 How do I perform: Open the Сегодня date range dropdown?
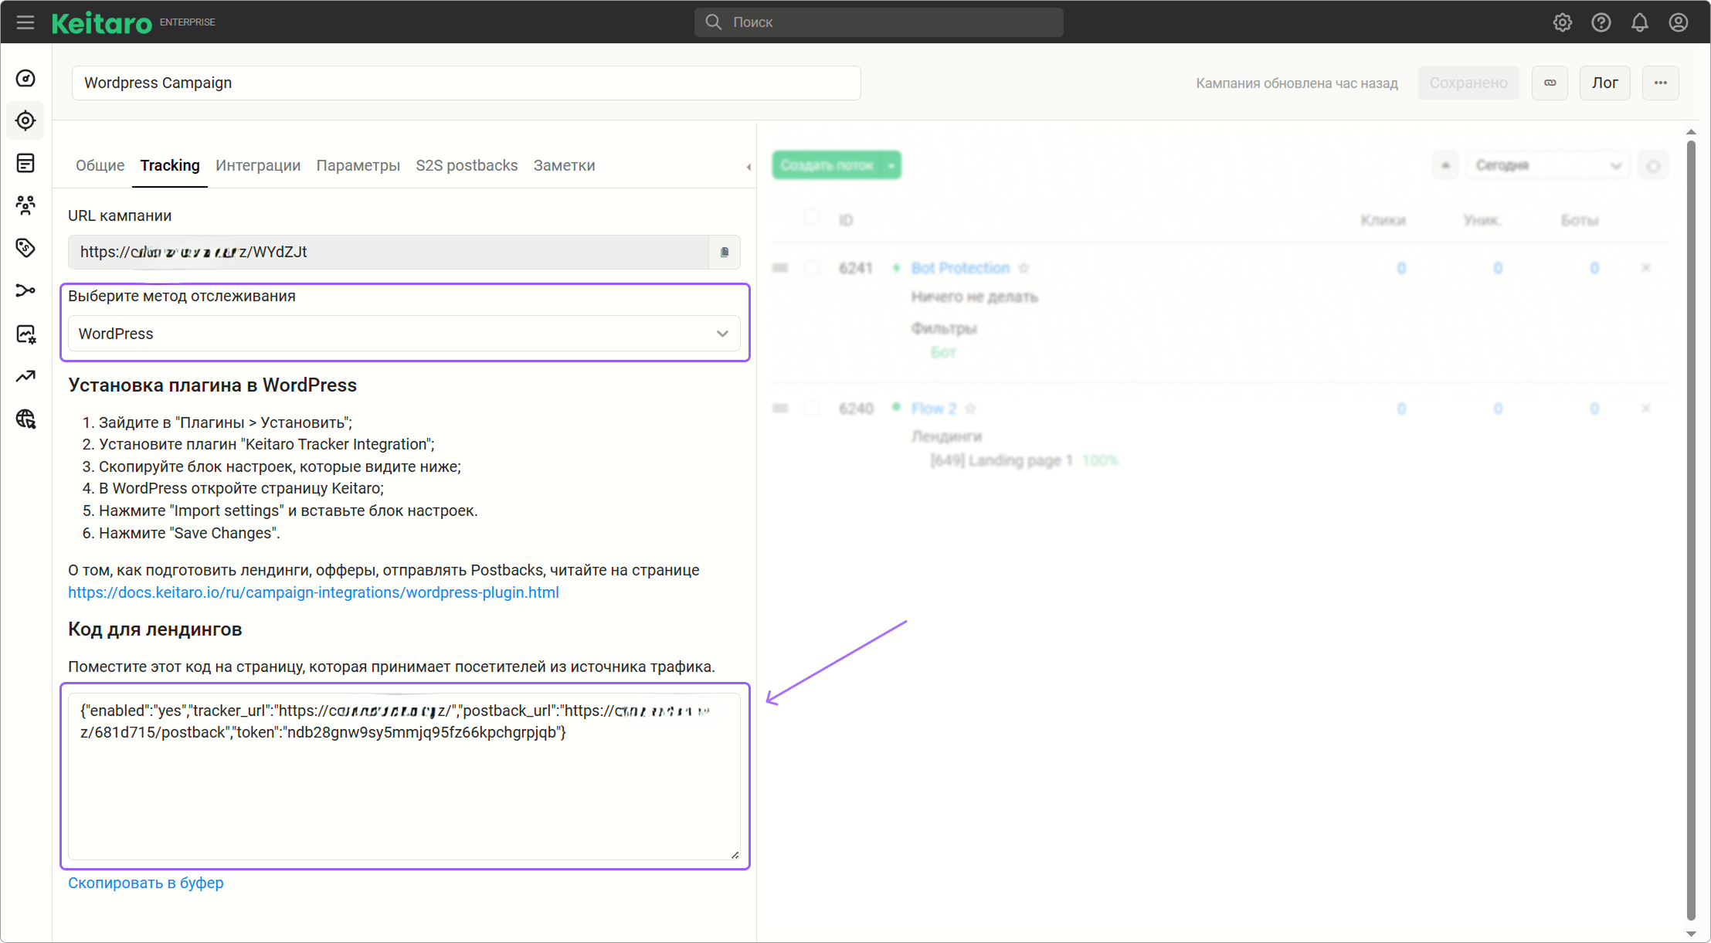click(1547, 165)
